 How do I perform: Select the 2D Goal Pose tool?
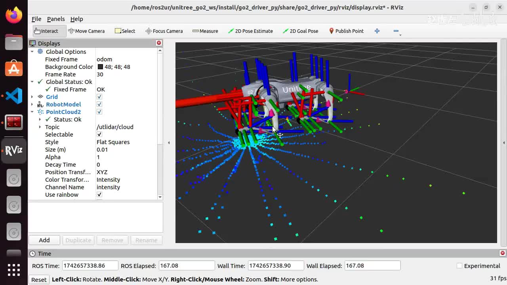[300, 31]
